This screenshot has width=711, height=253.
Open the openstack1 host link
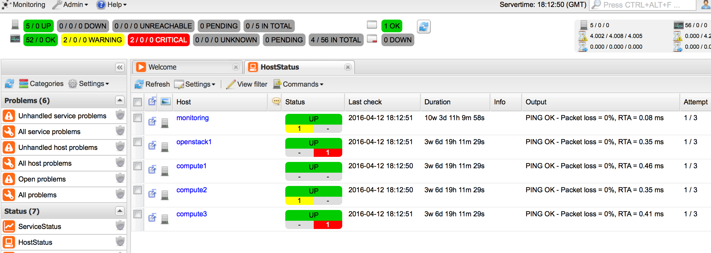tap(194, 142)
